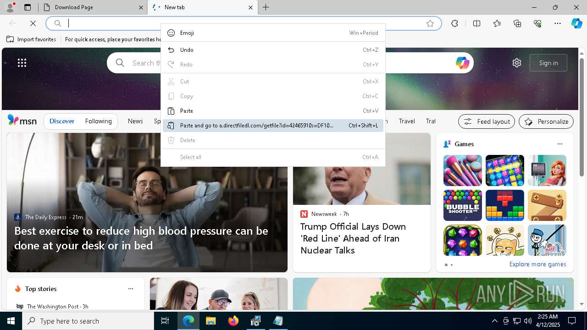Image resolution: width=587 pixels, height=330 pixels.
Task: Select Undo in the context menu
Action: point(273,50)
